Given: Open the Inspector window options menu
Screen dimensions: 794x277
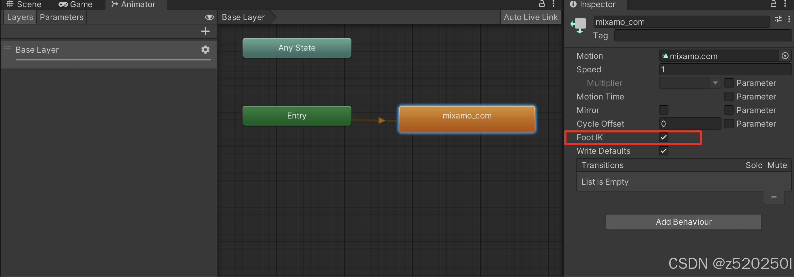Looking at the screenshot, I should (x=785, y=4).
